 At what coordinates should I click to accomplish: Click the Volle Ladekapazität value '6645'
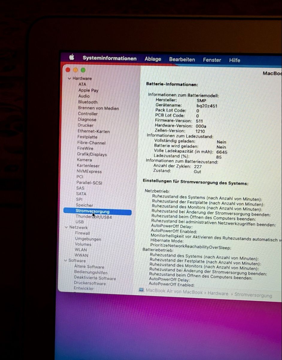tap(222, 152)
